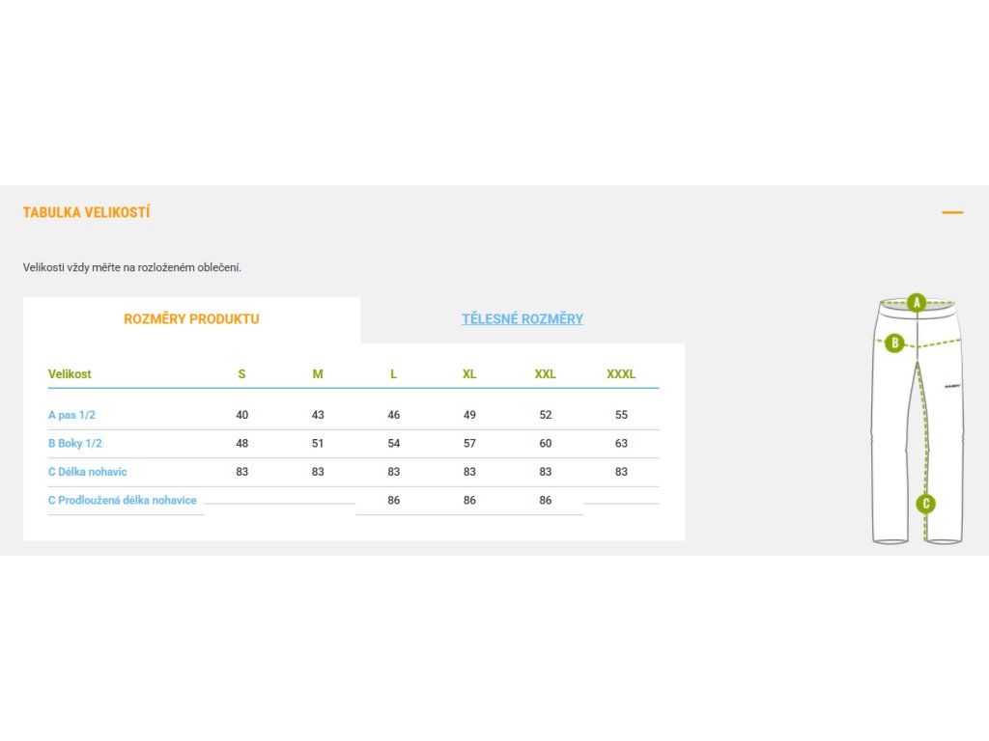Select the XL size column header
This screenshot has width=989, height=741.
[469, 374]
